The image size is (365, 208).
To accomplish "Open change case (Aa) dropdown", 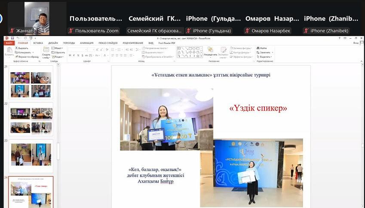I will (x=98, y=55).
